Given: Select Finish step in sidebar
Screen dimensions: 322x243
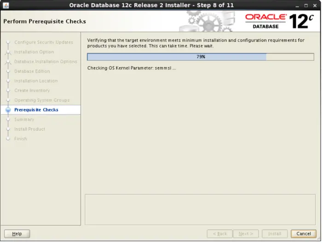Looking at the screenshot, I should click(21, 139).
